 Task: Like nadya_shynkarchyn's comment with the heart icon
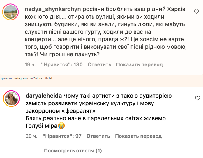pyautogui.click(x=197, y=11)
